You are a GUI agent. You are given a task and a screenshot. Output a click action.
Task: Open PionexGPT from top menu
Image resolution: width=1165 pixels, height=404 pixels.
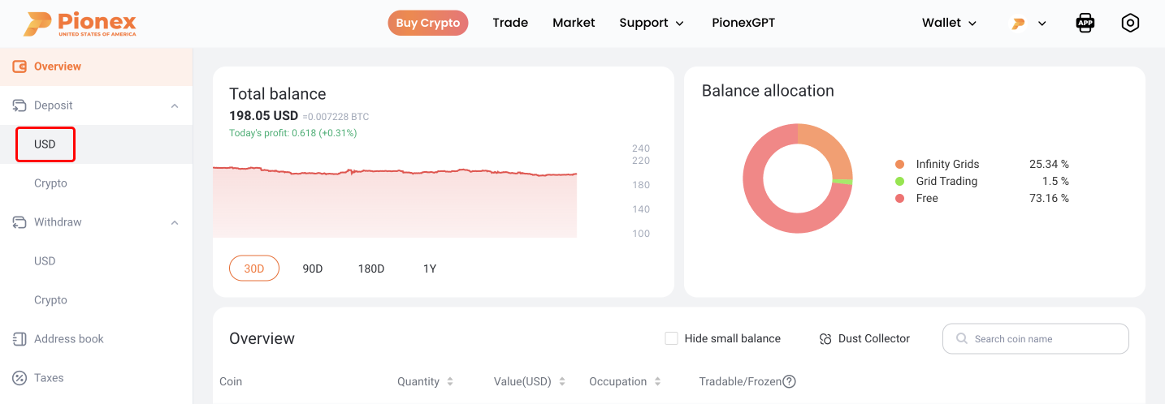(x=743, y=23)
